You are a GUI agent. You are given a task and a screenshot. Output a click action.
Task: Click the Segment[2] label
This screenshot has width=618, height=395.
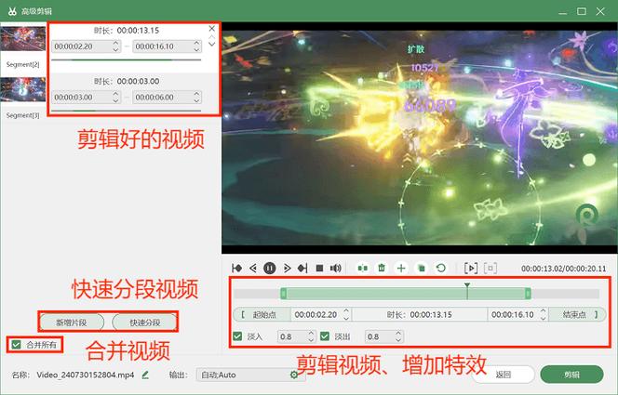[x=23, y=64]
